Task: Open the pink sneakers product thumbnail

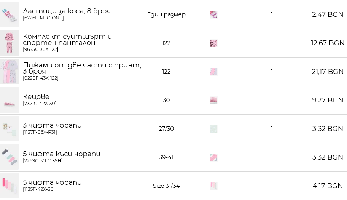Action: pyautogui.click(x=9, y=100)
